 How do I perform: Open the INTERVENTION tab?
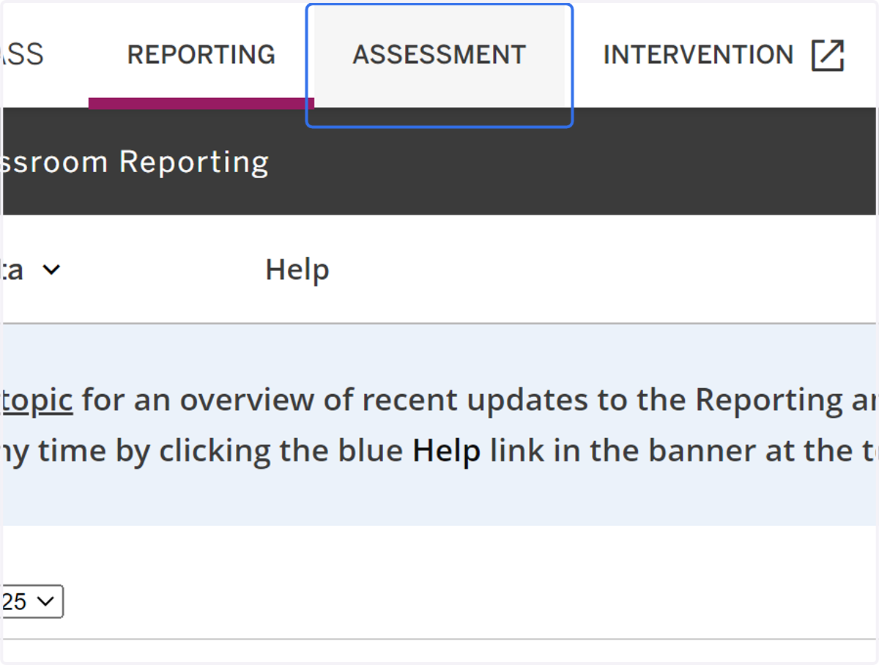pos(697,55)
